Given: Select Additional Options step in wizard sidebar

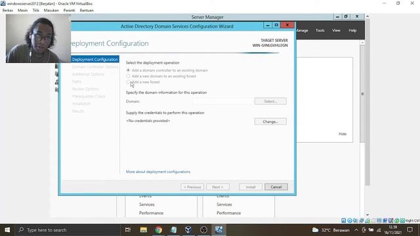Looking at the screenshot, I should 88,74.
